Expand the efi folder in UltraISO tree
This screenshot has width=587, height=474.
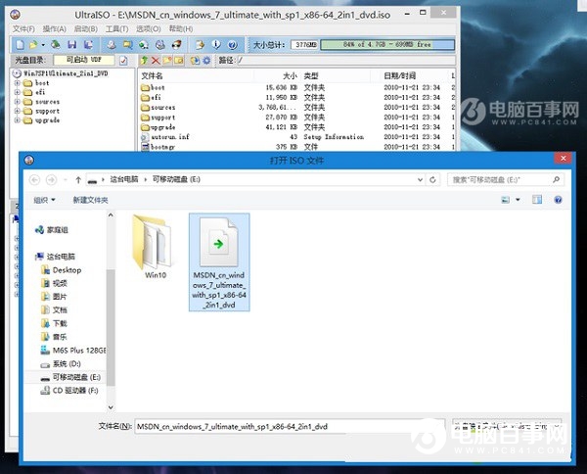pyautogui.click(x=18, y=92)
